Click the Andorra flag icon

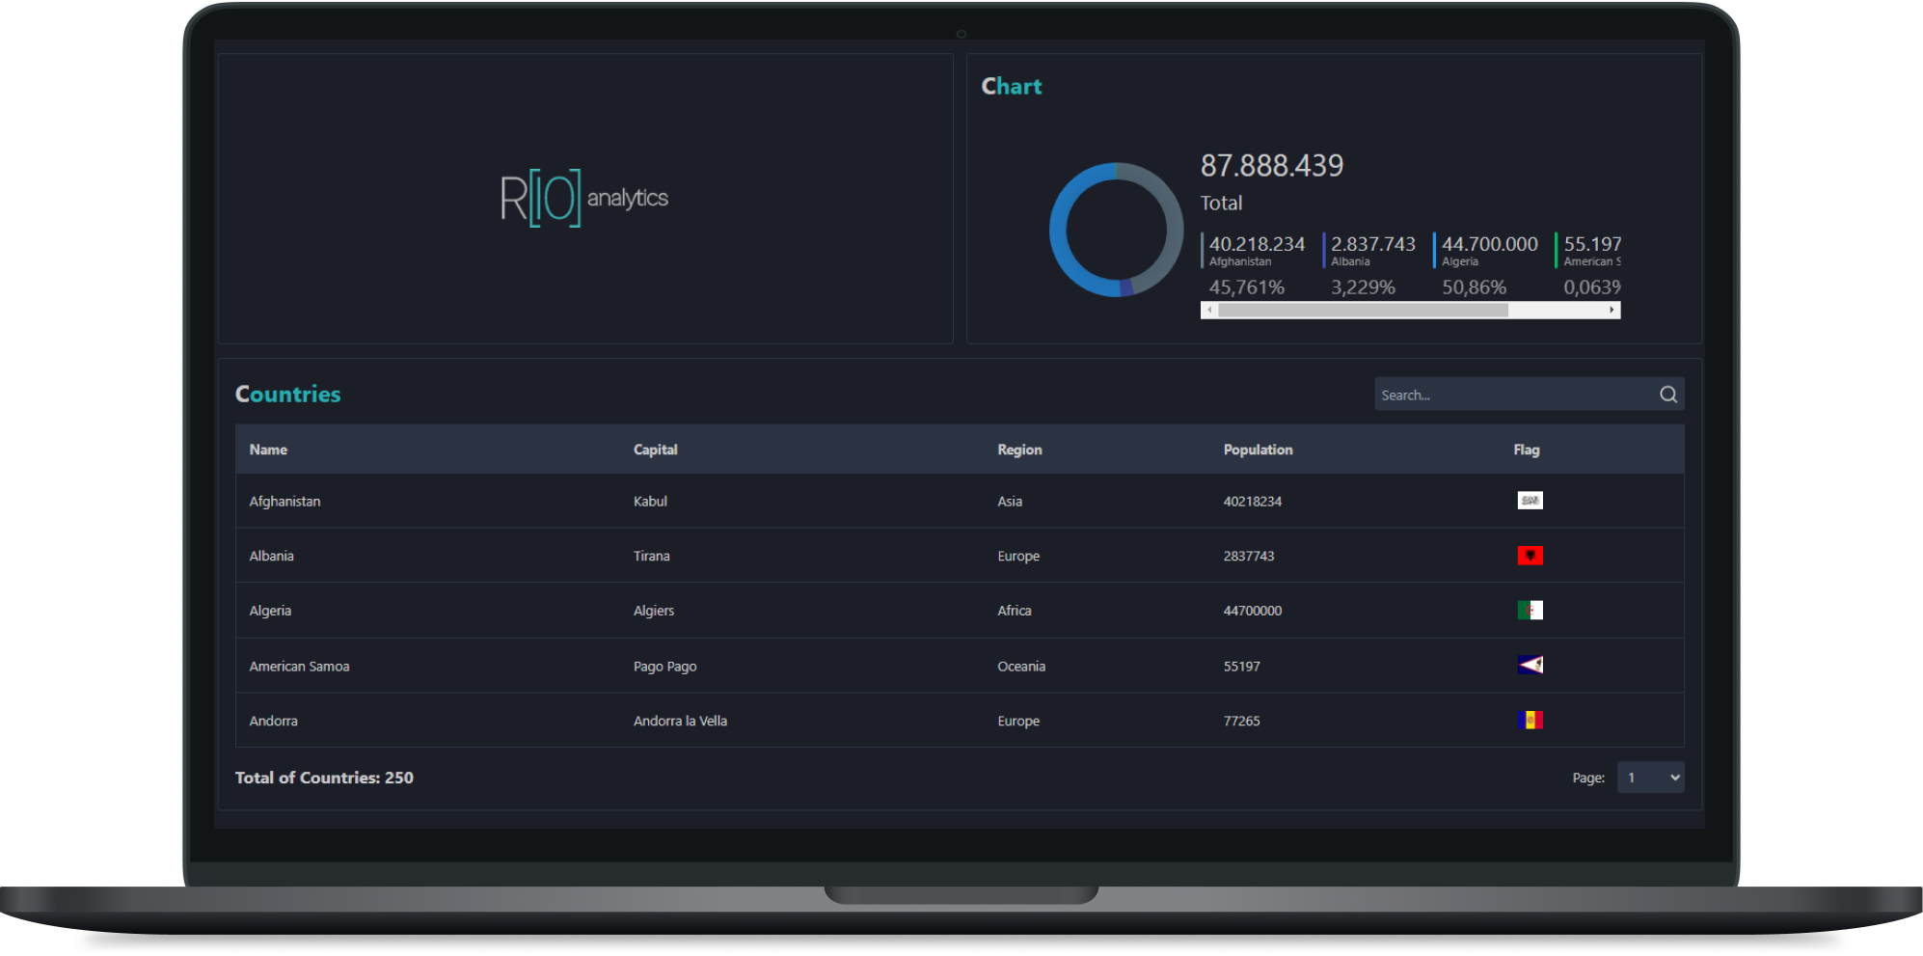1530,721
